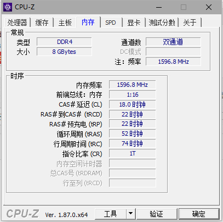Click the 1T command rate field
This screenshot has width=223, height=222.
point(133,153)
